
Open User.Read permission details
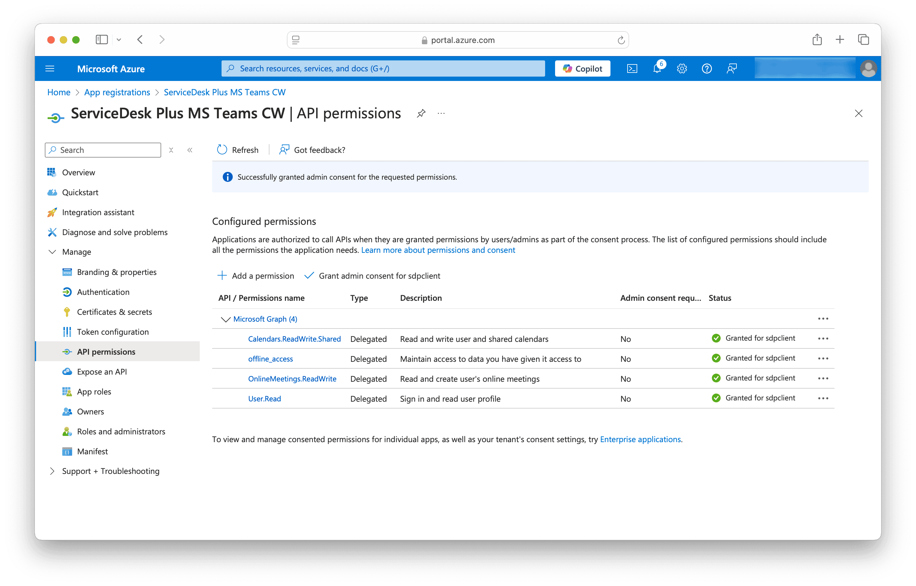264,398
